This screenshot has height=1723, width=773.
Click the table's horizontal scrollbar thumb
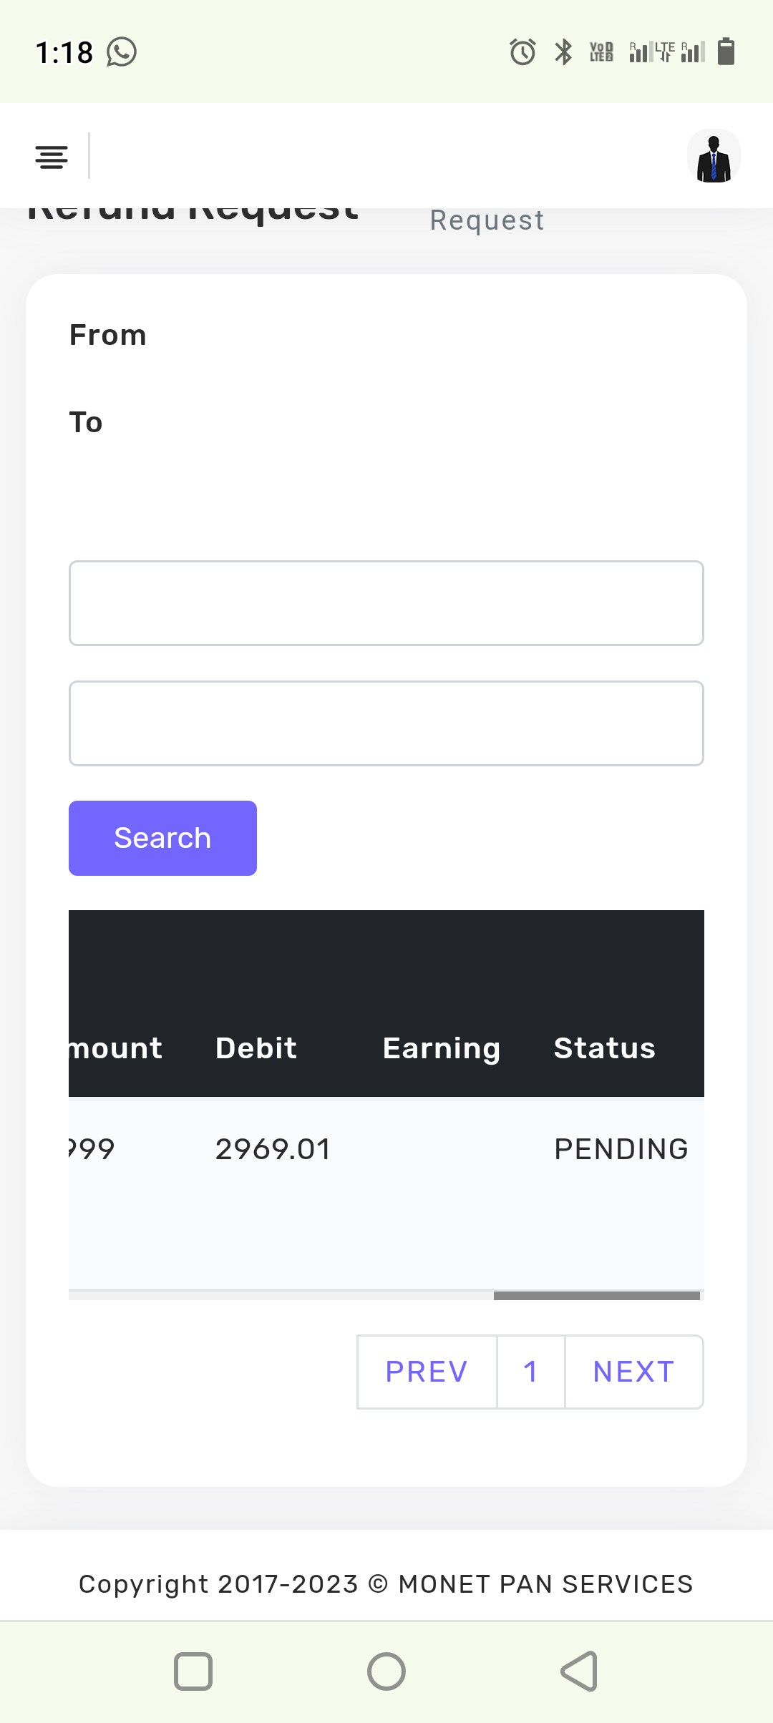[x=596, y=1296]
